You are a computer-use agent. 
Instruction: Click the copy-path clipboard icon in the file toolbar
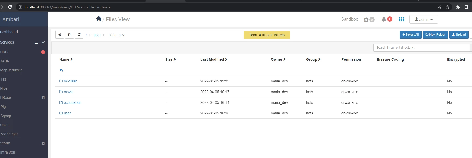pyautogui.click(x=69, y=35)
